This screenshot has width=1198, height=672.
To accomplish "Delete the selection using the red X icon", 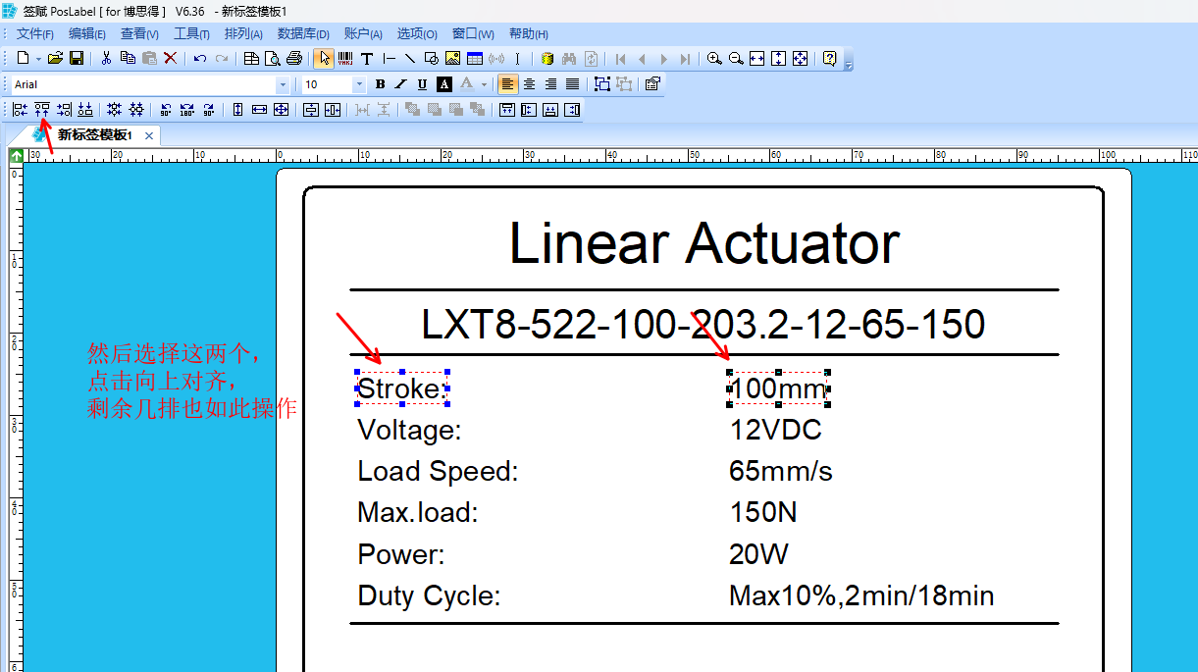I will click(x=171, y=59).
